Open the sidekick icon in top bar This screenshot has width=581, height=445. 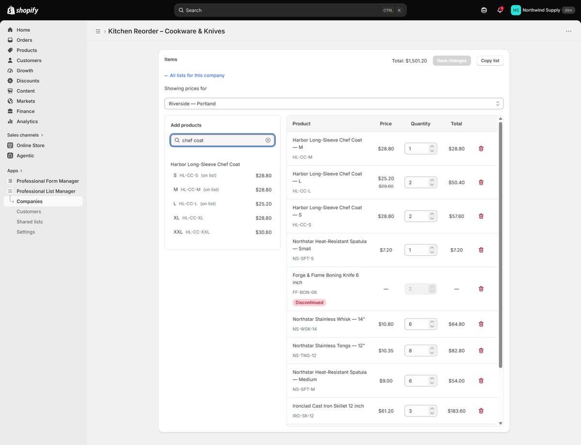pos(484,10)
